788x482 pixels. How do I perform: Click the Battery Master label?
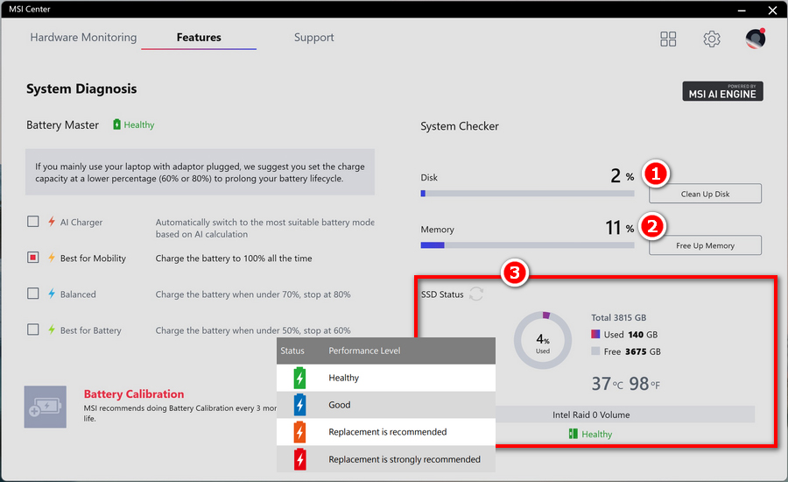(x=62, y=124)
